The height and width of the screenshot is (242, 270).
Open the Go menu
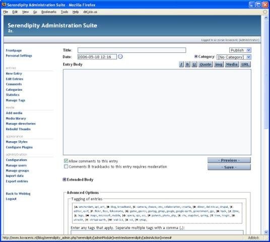coord(35,12)
